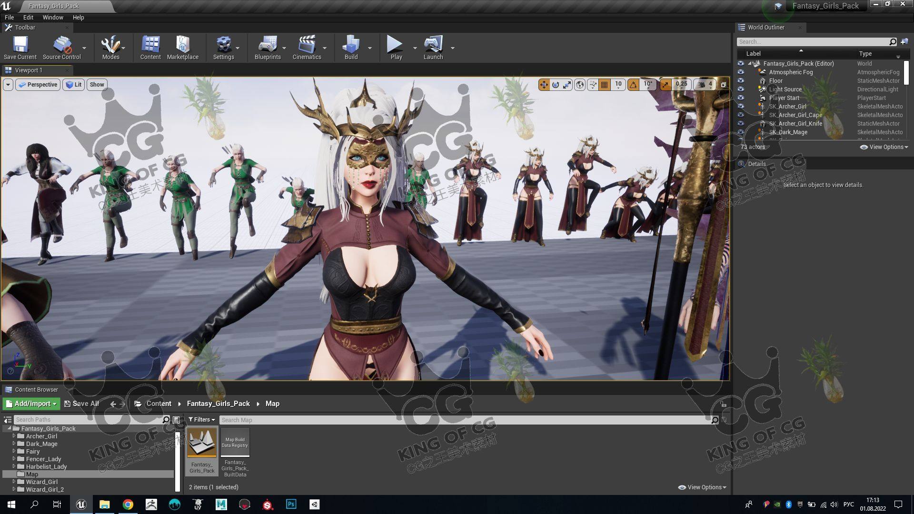This screenshot has width=914, height=514.
Task: Expand the Archer_Girl folder
Action: pyautogui.click(x=14, y=436)
